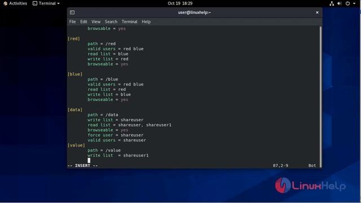Click the line 'write list = shareuser'

[115, 120]
